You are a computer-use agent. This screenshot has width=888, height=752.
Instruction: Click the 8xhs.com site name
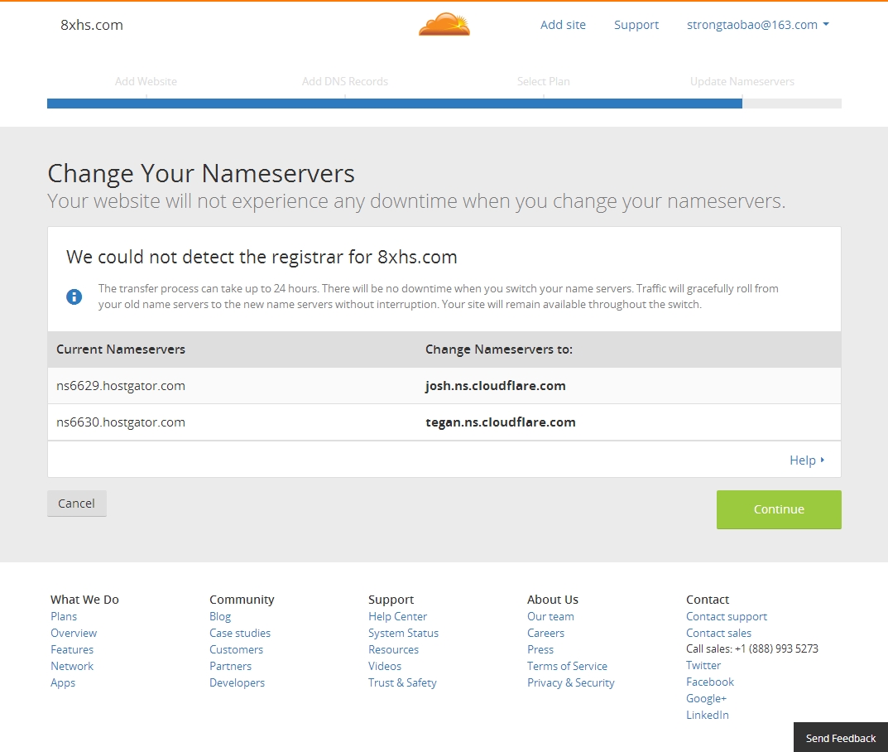click(x=92, y=25)
